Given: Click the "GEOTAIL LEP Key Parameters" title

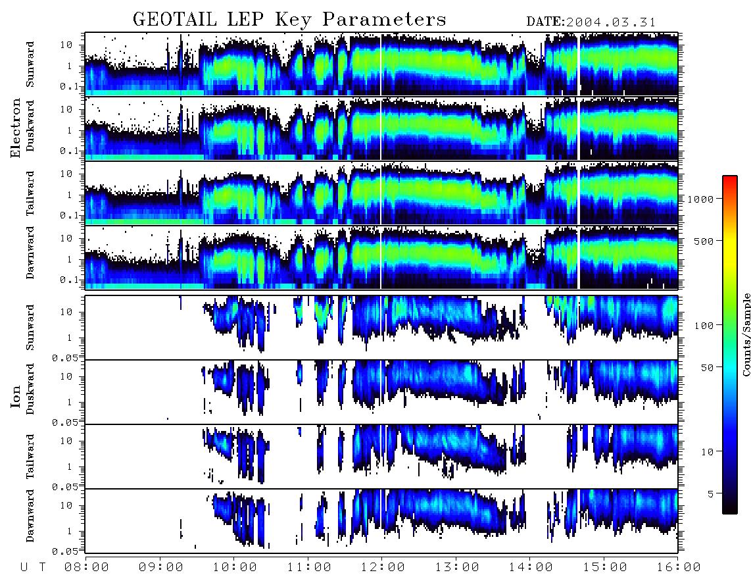Looking at the screenshot, I should (289, 20).
